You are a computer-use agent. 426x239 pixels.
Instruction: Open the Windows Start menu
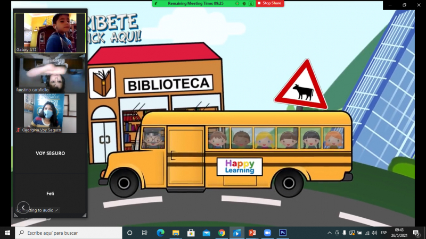[7, 233]
